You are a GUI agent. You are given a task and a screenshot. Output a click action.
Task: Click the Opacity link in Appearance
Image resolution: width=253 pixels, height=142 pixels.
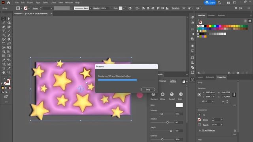(206, 125)
